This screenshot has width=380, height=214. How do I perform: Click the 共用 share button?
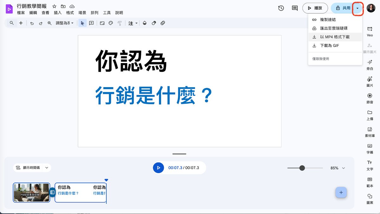(x=343, y=8)
